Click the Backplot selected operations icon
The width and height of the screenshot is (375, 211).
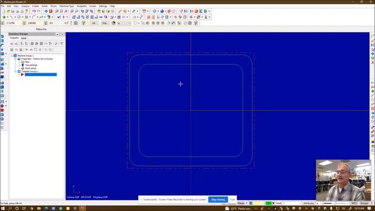point(32,43)
